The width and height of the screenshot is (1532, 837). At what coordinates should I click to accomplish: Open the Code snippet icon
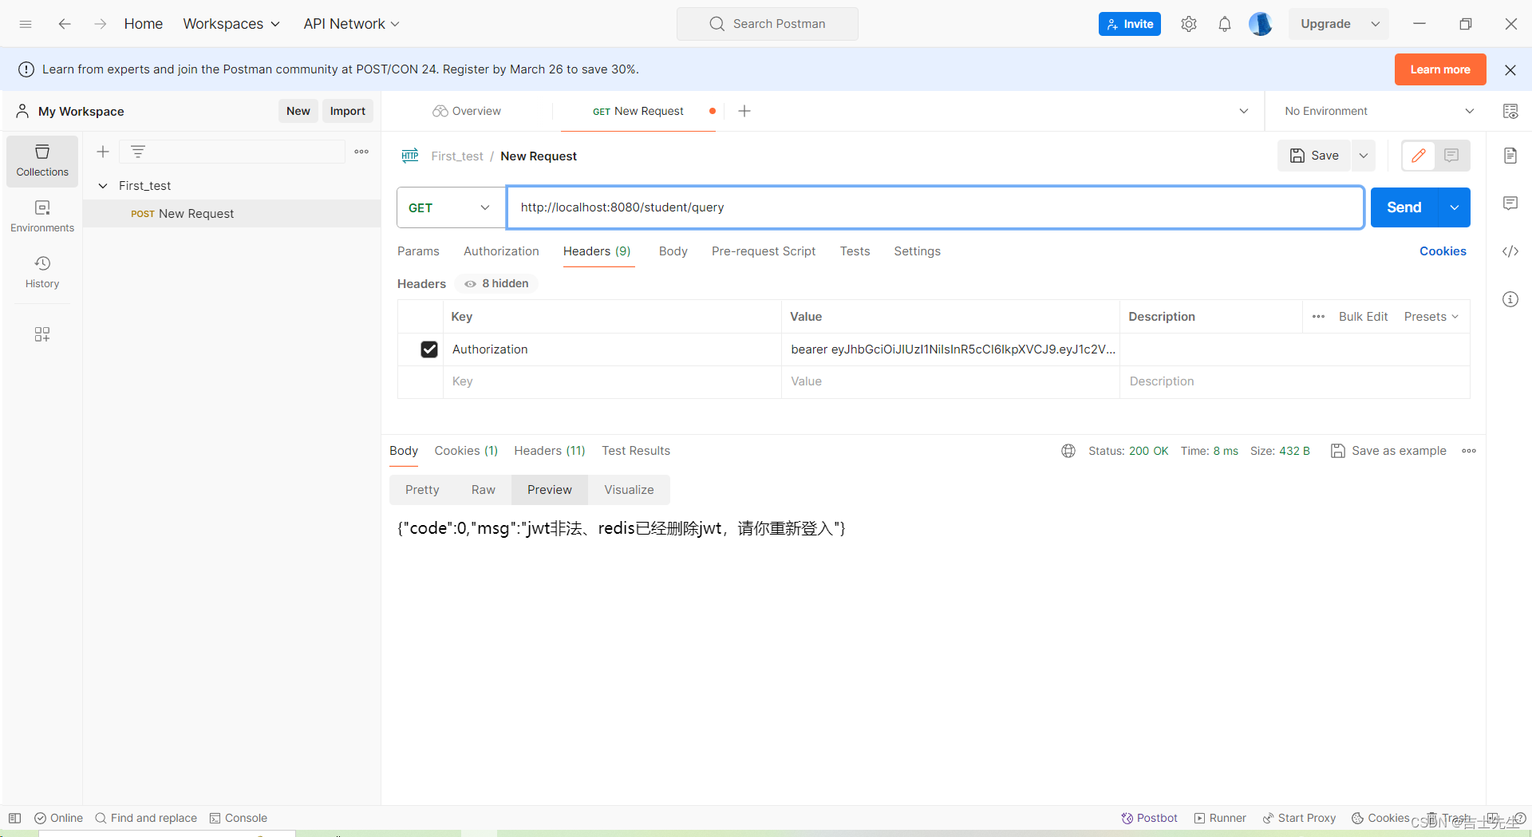point(1510,251)
